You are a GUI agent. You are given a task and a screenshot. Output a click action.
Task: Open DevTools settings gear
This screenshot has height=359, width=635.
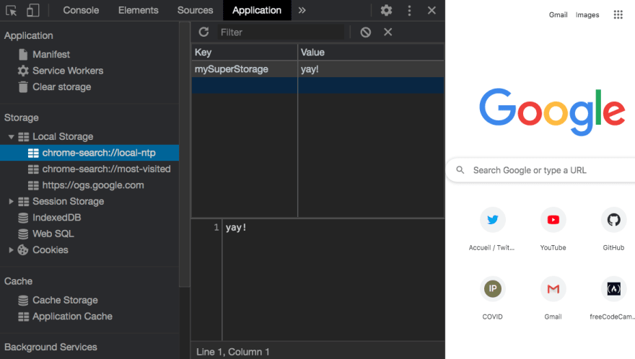[386, 11]
